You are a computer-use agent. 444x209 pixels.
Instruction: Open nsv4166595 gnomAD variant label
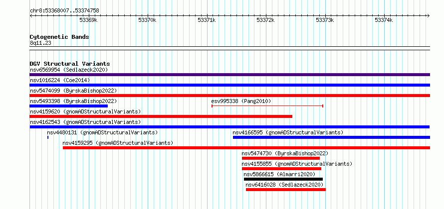(x=288, y=132)
